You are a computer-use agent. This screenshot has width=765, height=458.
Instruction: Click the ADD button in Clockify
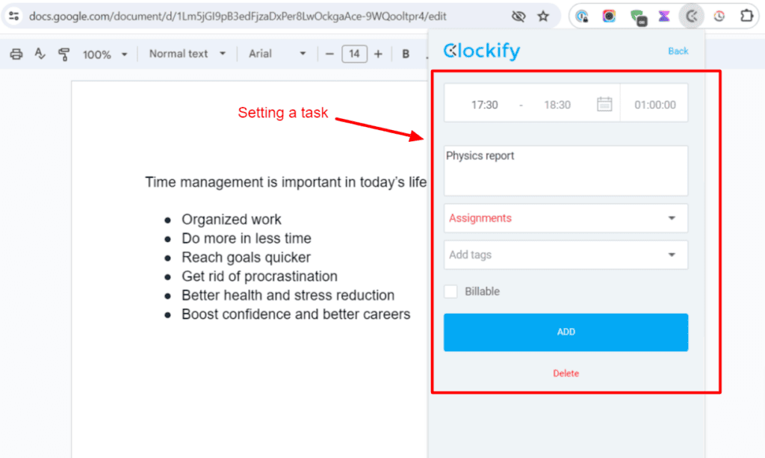pos(566,331)
